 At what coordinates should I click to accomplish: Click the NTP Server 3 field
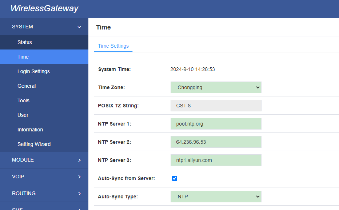coord(216,160)
